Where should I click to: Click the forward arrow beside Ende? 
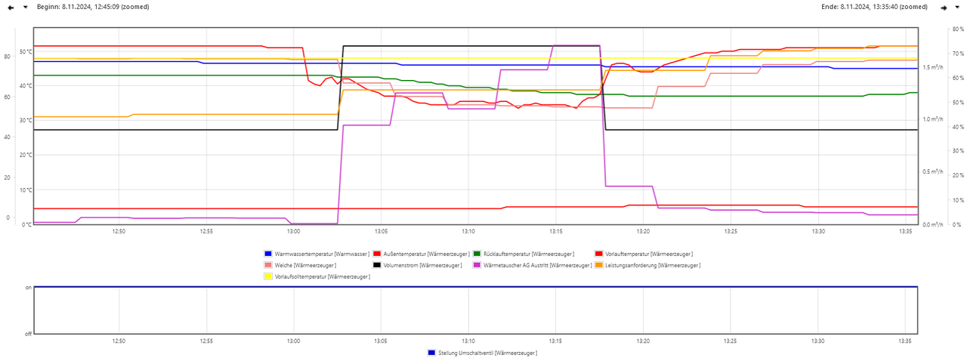(944, 7)
